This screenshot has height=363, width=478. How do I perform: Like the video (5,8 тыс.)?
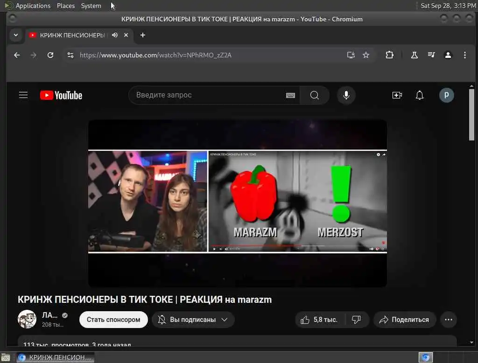[x=319, y=320]
